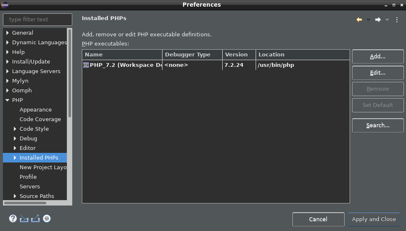Go back with the yellow arrow

(359, 20)
